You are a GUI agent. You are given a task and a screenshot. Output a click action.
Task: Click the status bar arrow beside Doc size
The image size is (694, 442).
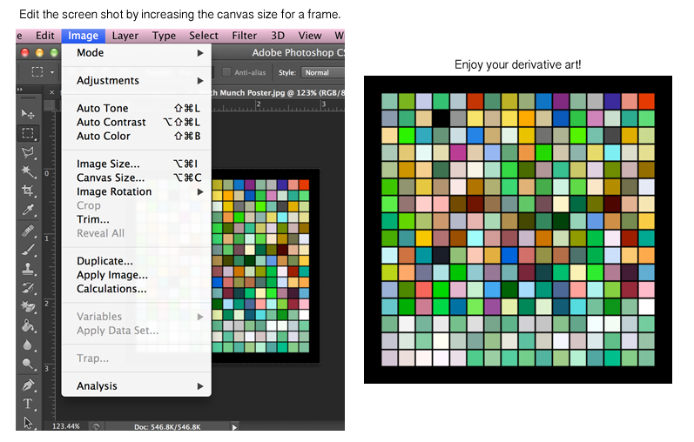[233, 426]
